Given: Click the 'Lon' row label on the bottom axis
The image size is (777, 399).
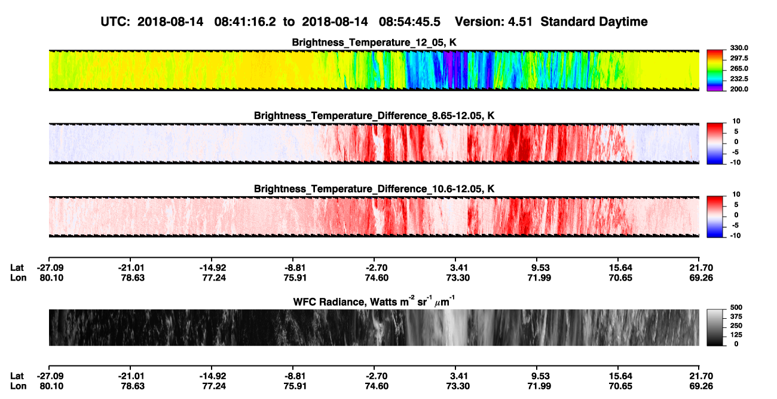Looking at the screenshot, I should coord(17,386).
